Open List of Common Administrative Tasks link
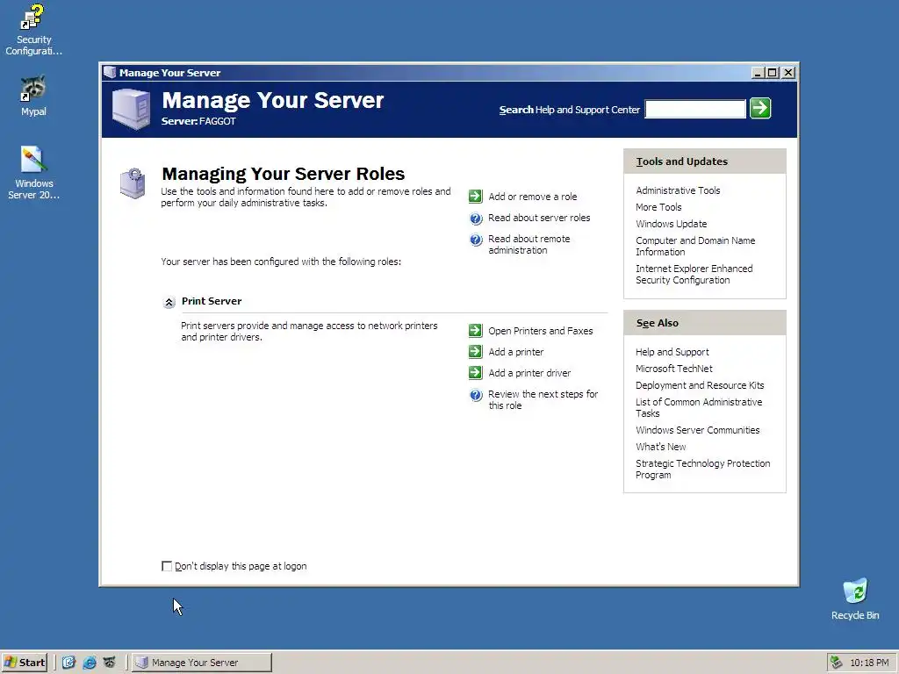Image resolution: width=899 pixels, height=674 pixels. 699,407
